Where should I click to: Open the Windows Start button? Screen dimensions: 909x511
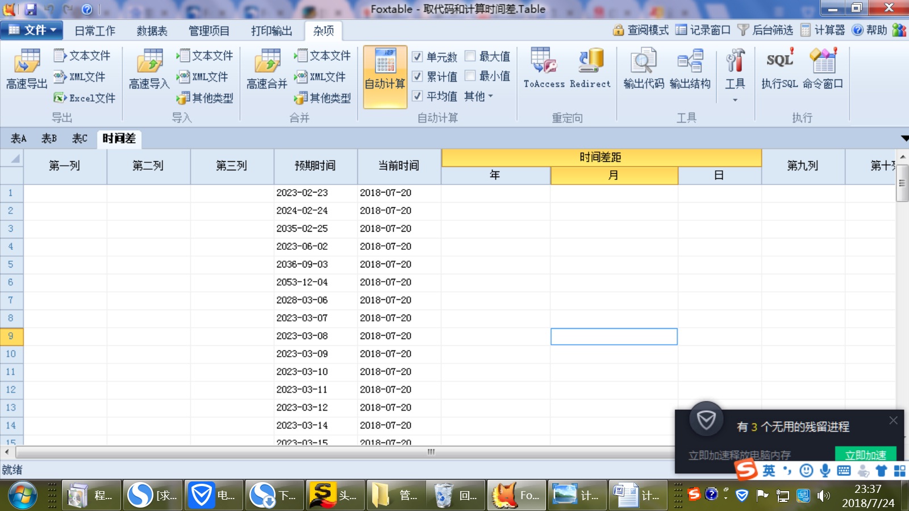point(23,495)
